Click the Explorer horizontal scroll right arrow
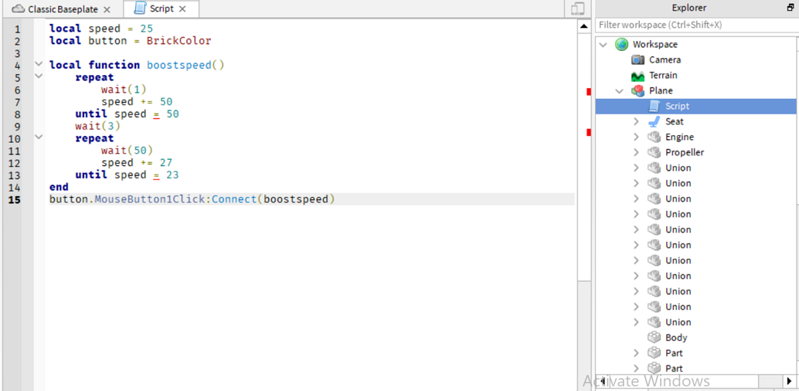799x391 pixels. click(x=789, y=381)
